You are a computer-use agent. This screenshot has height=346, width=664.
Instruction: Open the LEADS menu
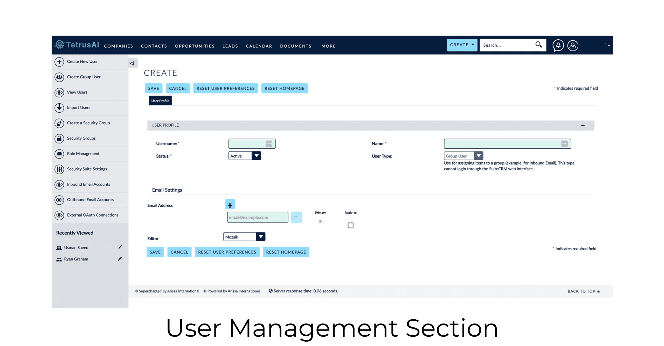click(230, 46)
